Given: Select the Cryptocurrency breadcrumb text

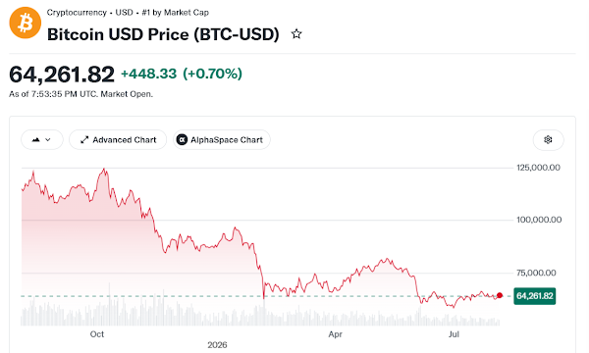Looking at the screenshot, I should pos(77,13).
